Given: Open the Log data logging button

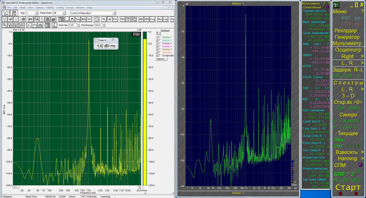Looking at the screenshot, I should pos(166,19).
